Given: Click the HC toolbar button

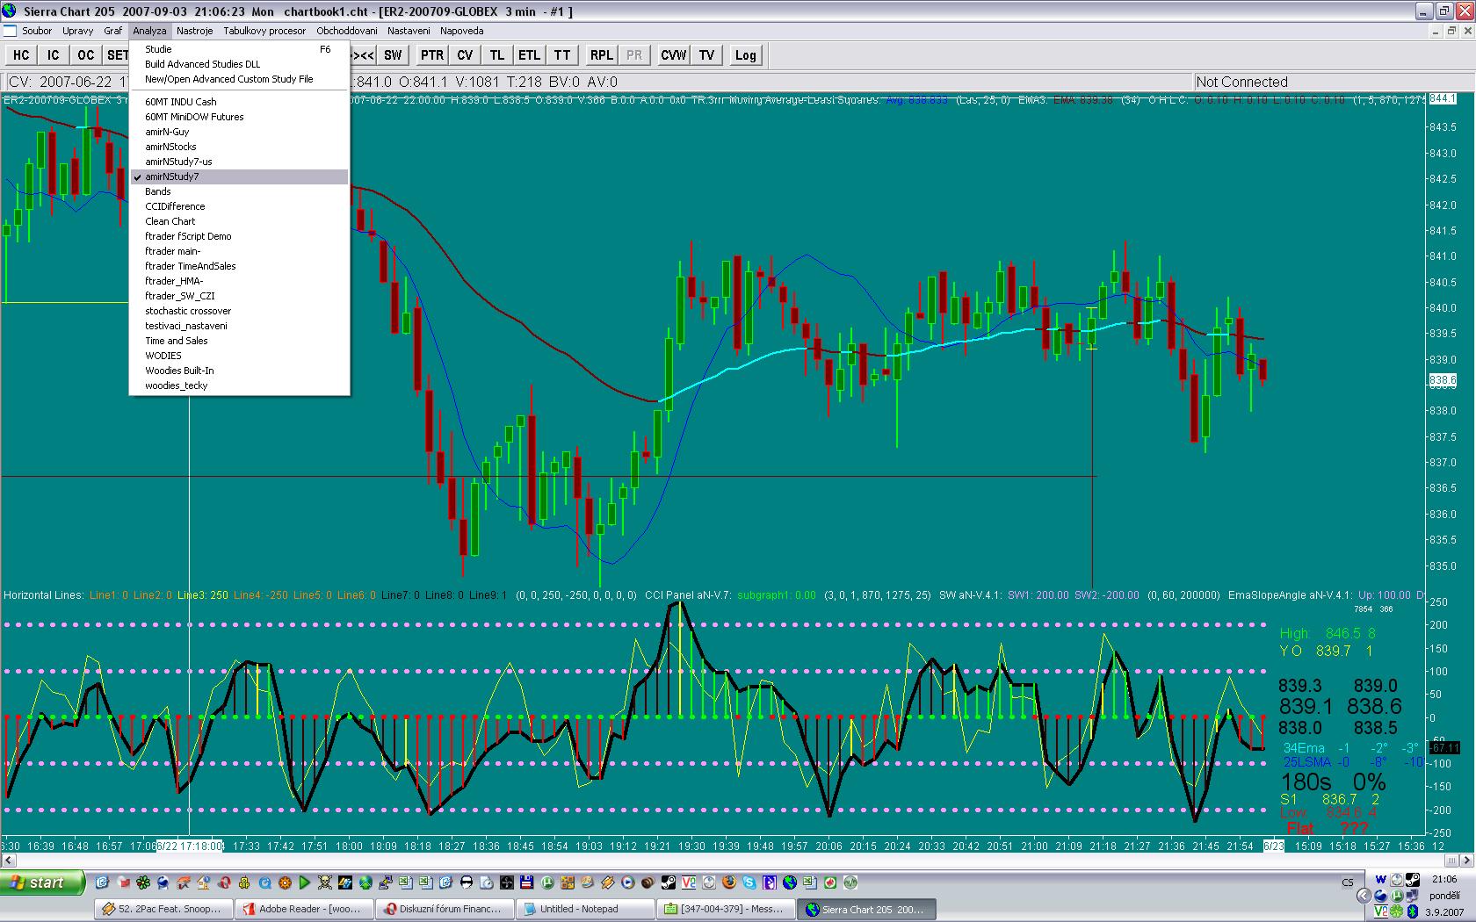Looking at the screenshot, I should point(21,55).
